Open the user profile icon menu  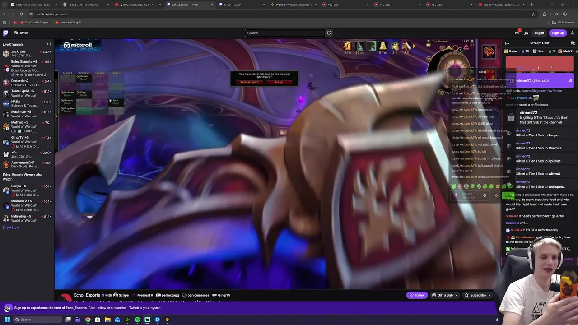(x=573, y=33)
